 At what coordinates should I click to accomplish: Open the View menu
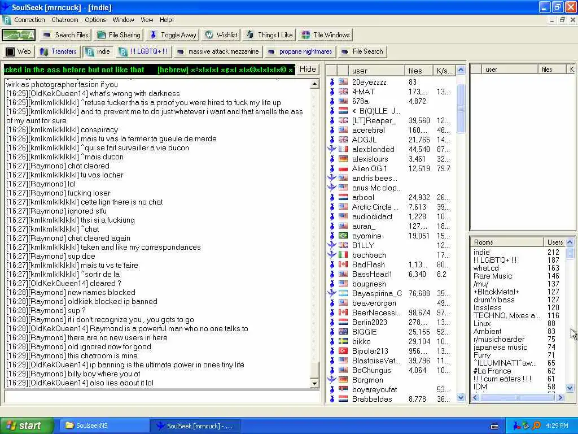[x=147, y=20]
